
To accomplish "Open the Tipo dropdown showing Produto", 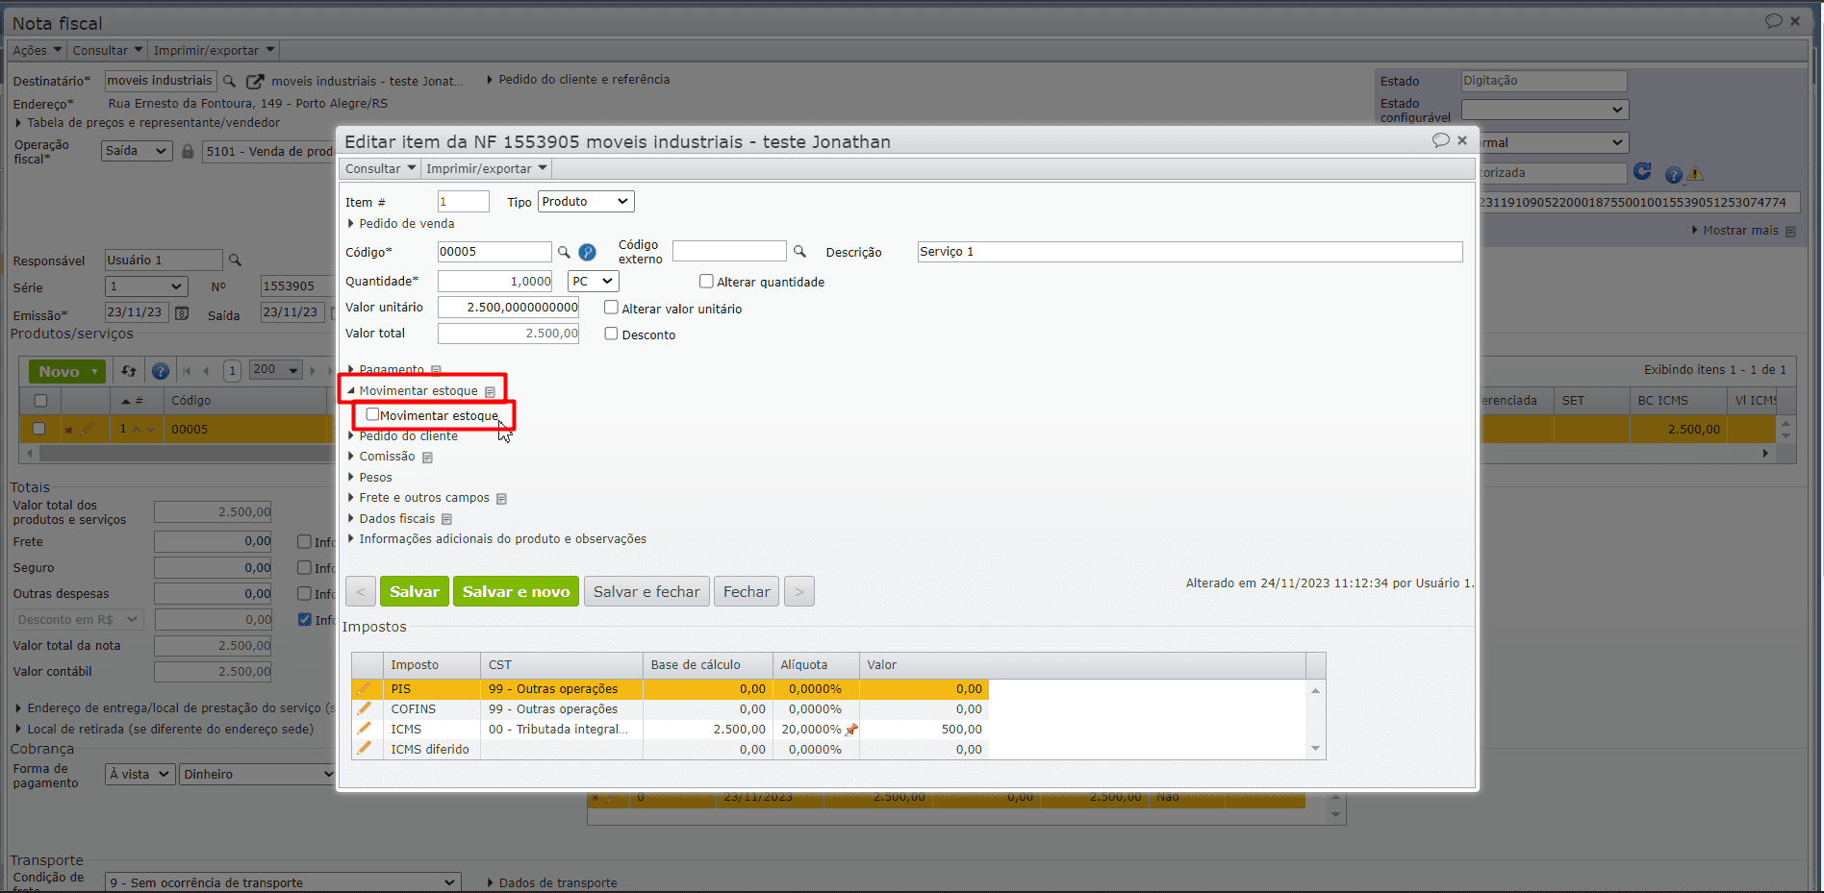I will coord(586,202).
